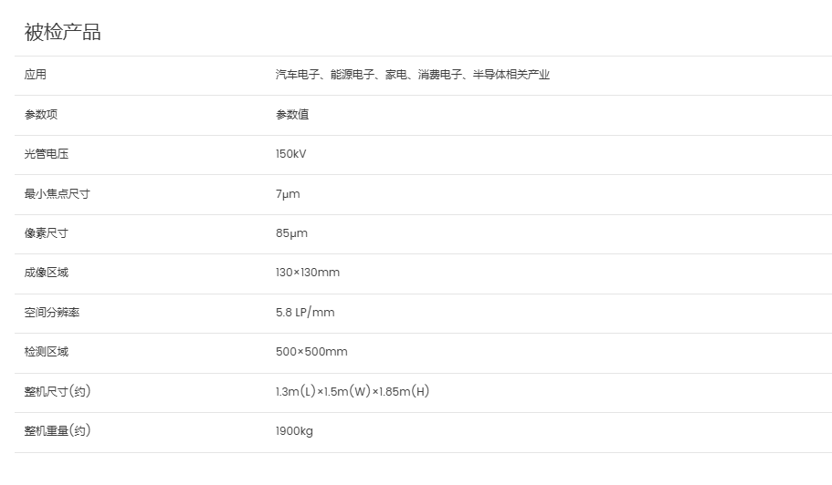Select the 空间分辨率 row label
Image resolution: width=832 pixels, height=485 pixels.
(x=51, y=313)
